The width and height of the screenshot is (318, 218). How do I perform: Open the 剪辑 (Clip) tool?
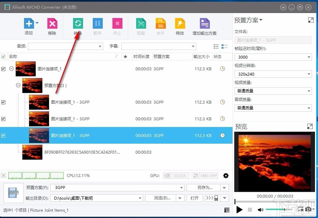click(141, 23)
